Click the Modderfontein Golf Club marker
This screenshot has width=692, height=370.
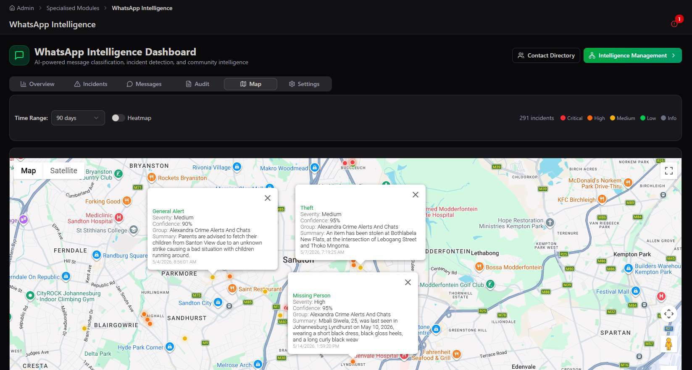(x=490, y=284)
